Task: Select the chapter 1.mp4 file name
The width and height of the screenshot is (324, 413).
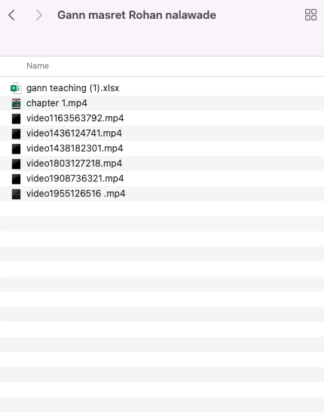Action: pyautogui.click(x=57, y=103)
